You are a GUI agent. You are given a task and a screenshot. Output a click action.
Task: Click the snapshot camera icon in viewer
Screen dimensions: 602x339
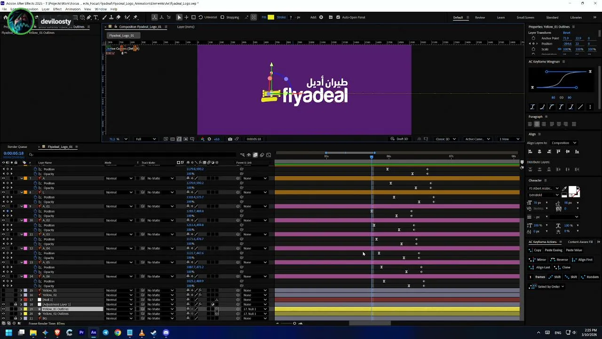[230, 139]
